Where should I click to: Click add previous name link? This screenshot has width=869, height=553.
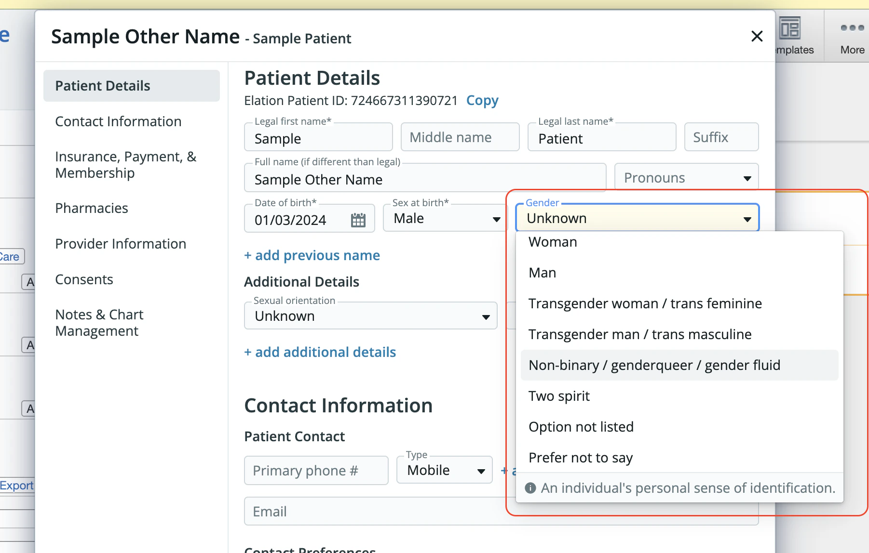coord(312,255)
